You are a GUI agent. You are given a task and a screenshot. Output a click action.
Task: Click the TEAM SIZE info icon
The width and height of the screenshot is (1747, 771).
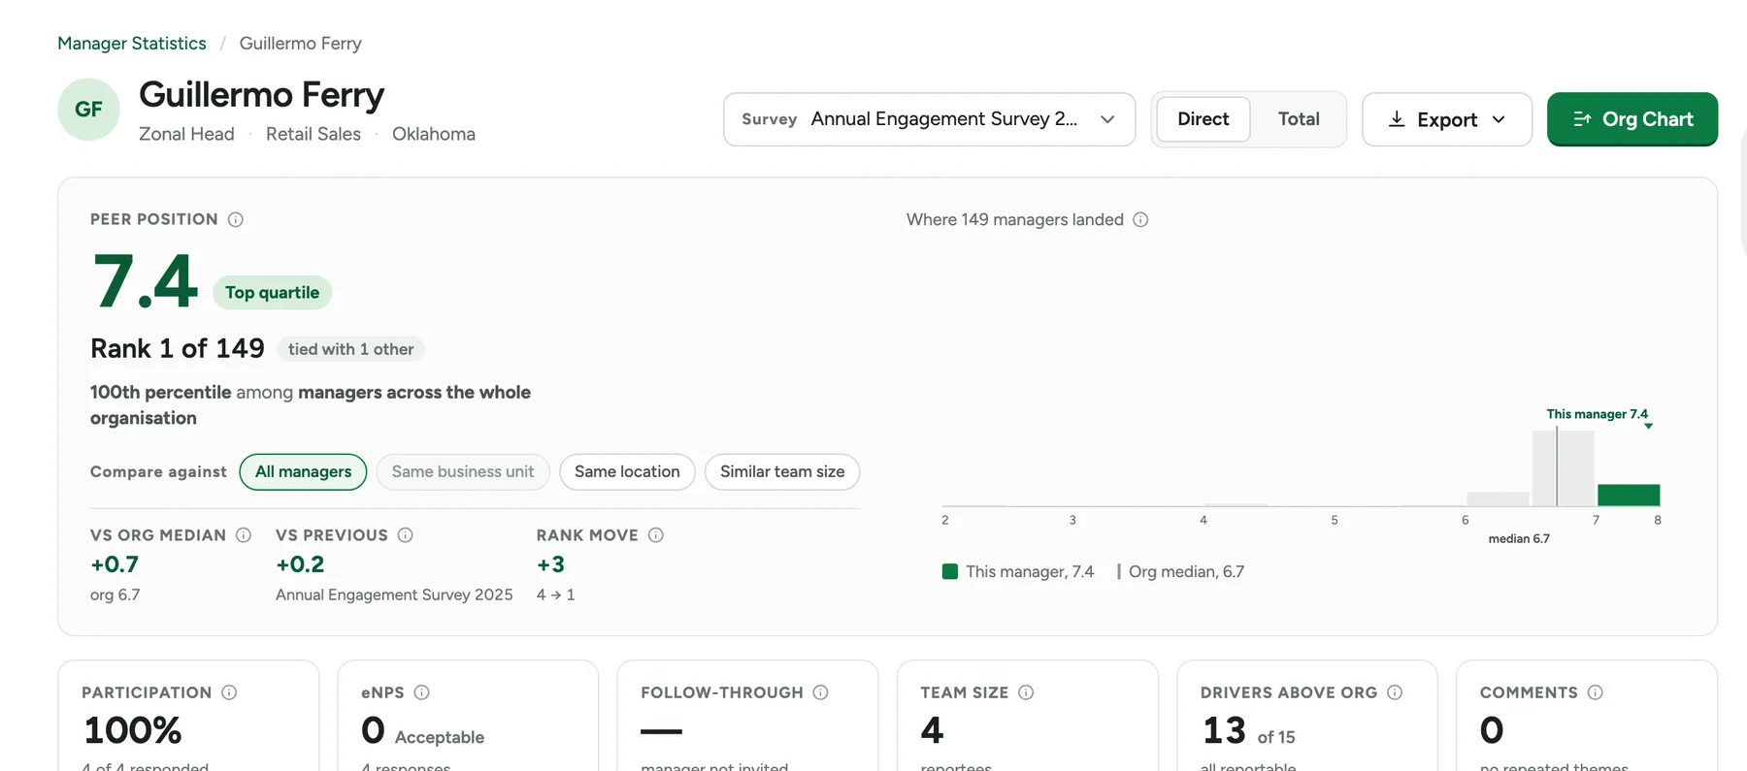tap(1026, 692)
